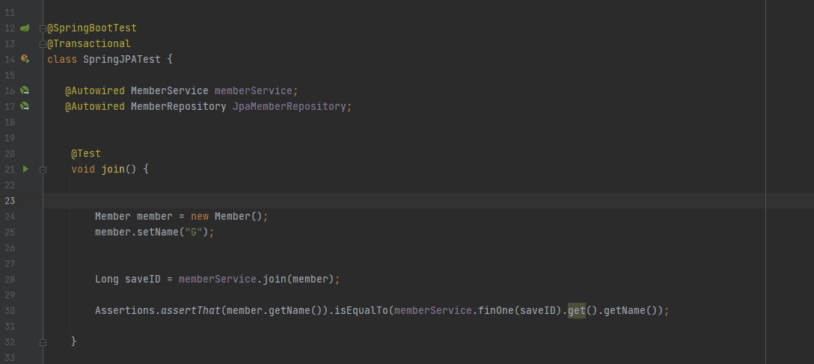Image resolution: width=814 pixels, height=364 pixels.
Task: Click the run test class icon on line 14
Action: [25, 60]
